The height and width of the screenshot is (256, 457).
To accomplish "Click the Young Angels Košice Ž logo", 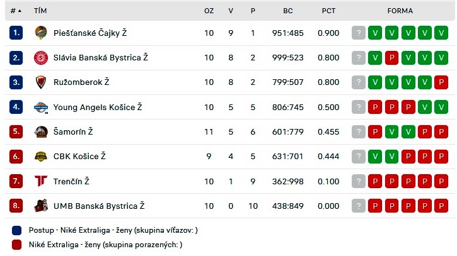I will 41,108.
